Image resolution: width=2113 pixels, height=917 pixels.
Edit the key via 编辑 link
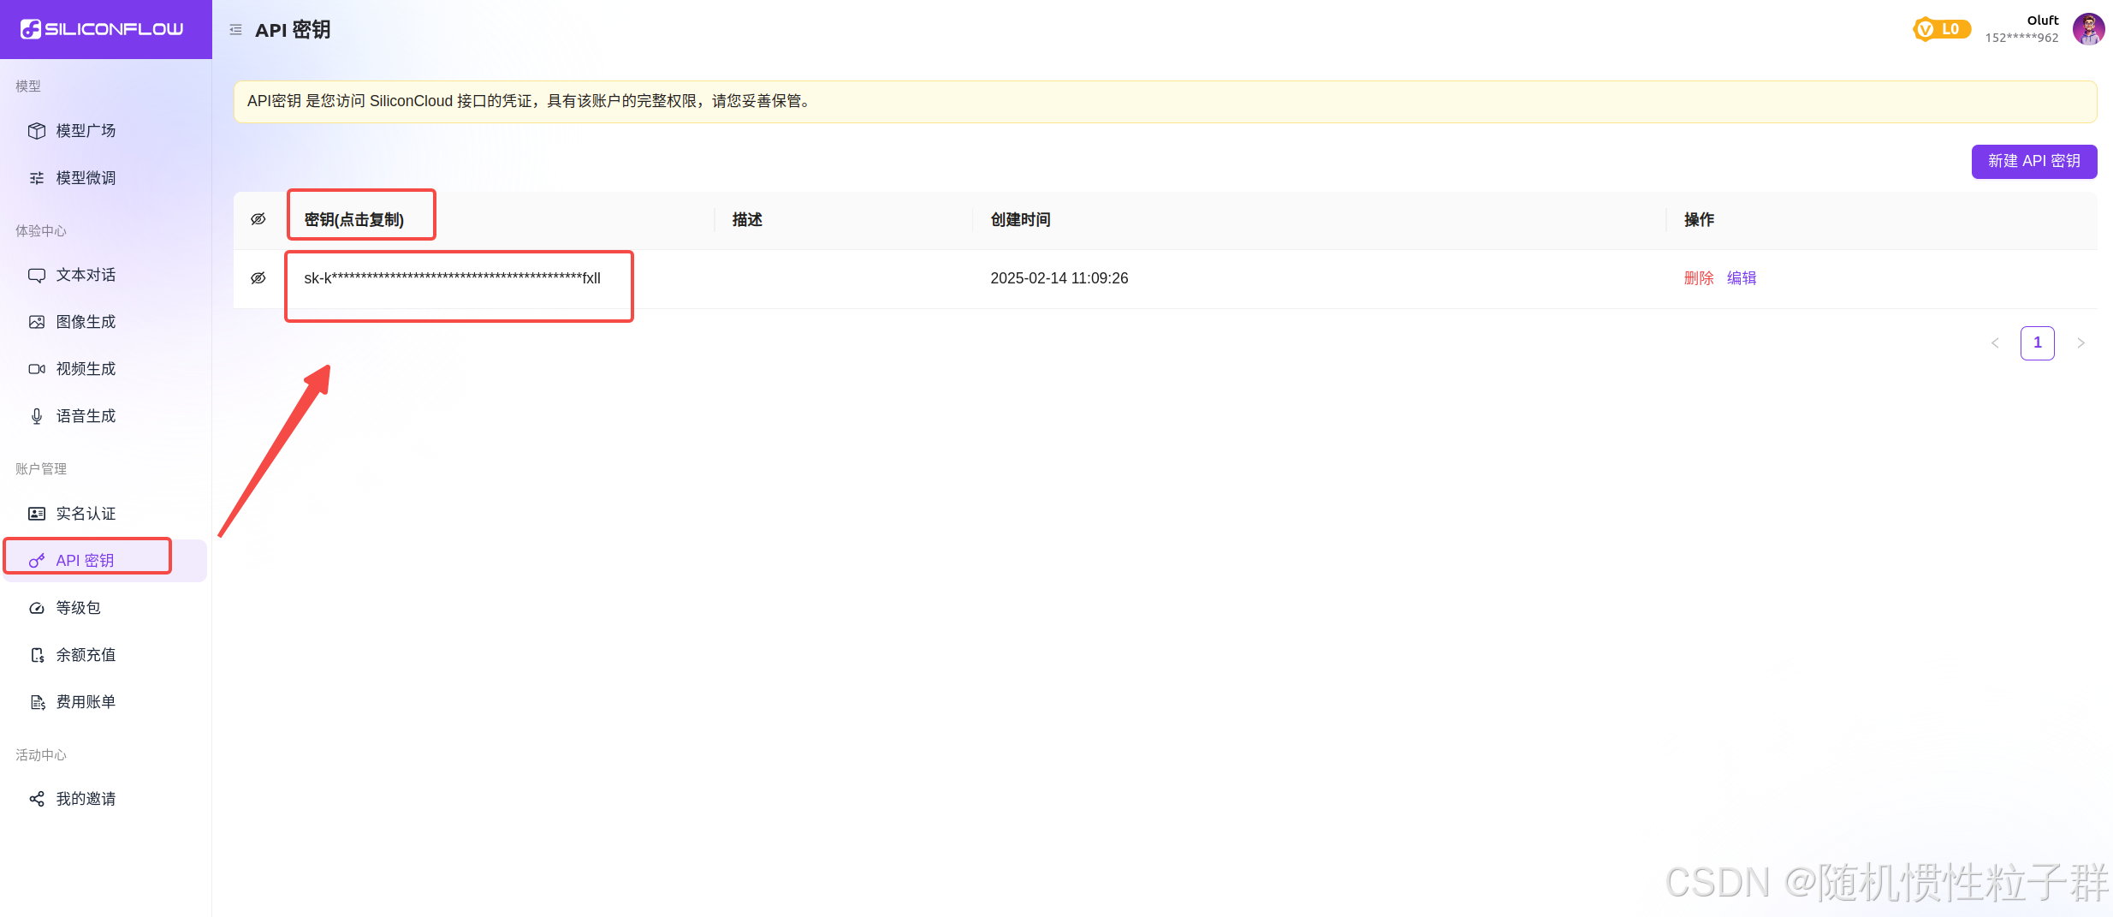pos(1742,278)
